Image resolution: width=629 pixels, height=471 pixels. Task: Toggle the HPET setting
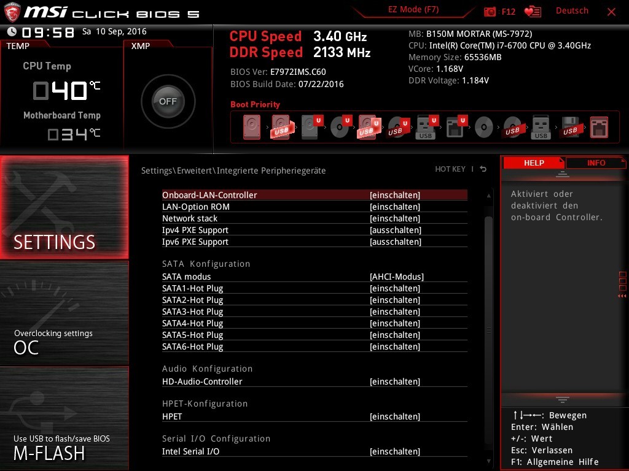(x=314, y=416)
